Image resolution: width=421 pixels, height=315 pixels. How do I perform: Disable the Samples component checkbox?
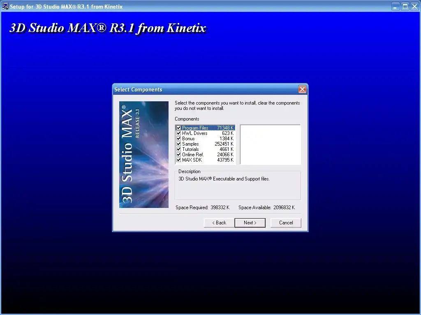[x=178, y=144]
